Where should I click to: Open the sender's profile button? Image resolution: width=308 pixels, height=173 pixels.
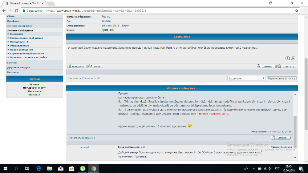click(x=77, y=66)
